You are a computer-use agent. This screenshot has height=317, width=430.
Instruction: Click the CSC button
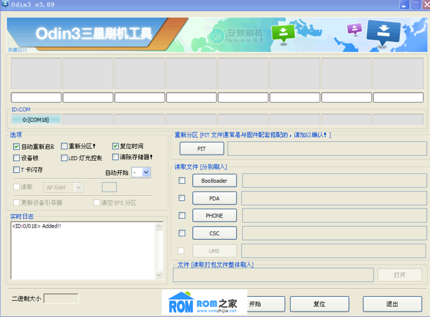point(215,233)
